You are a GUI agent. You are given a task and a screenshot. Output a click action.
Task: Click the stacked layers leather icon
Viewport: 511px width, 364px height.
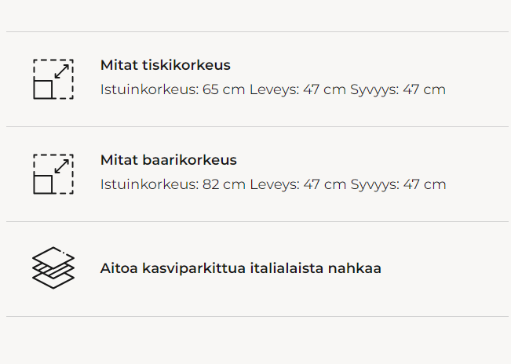(x=53, y=268)
